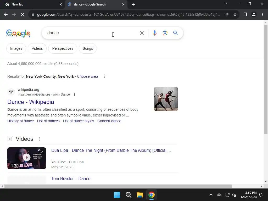Open clock showing 2:50 PM
The width and height of the screenshot is (268, 201).
249,195
